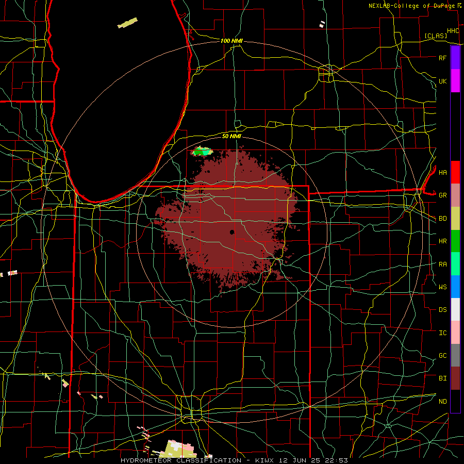Click the 50 NMI range ring label
464x464 pixels.
click(x=231, y=136)
